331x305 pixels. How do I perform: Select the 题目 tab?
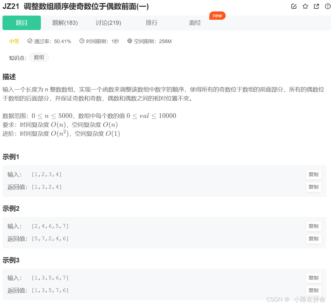click(21, 23)
